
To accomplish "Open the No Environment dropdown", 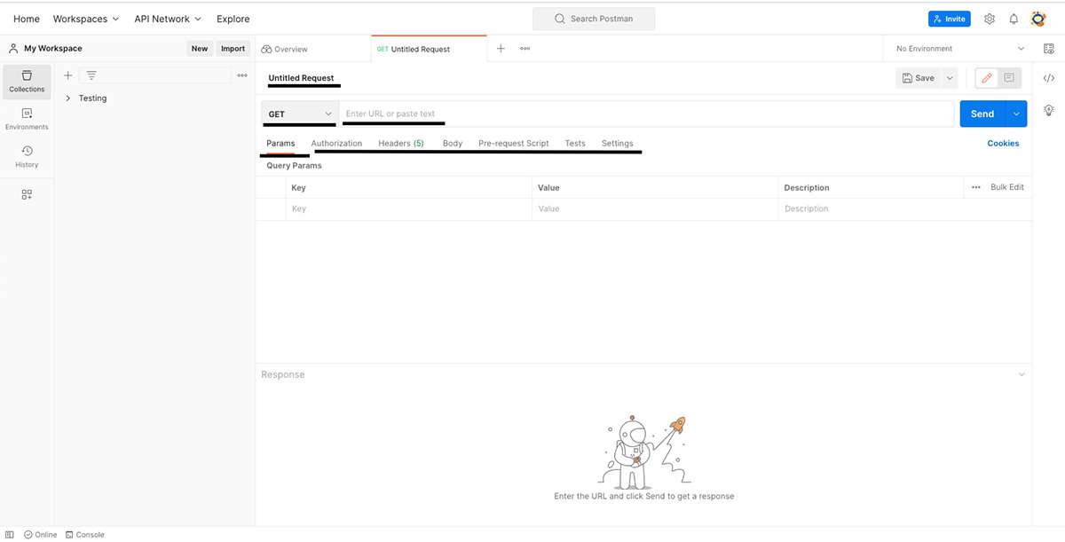I will click(959, 49).
